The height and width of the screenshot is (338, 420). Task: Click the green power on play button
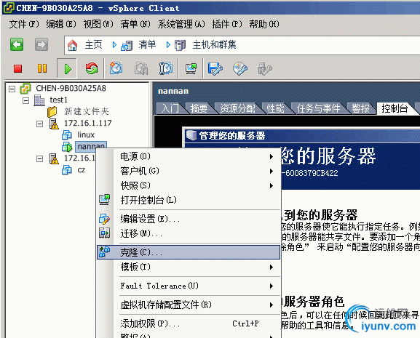[67, 69]
